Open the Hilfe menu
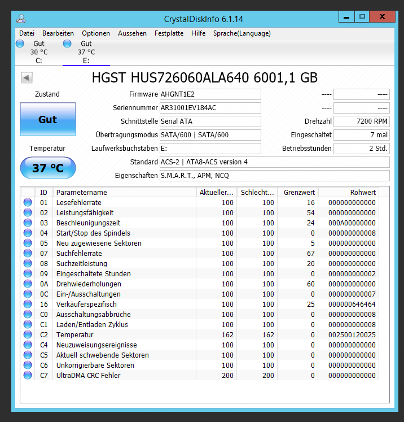The width and height of the screenshot is (404, 422). click(199, 33)
